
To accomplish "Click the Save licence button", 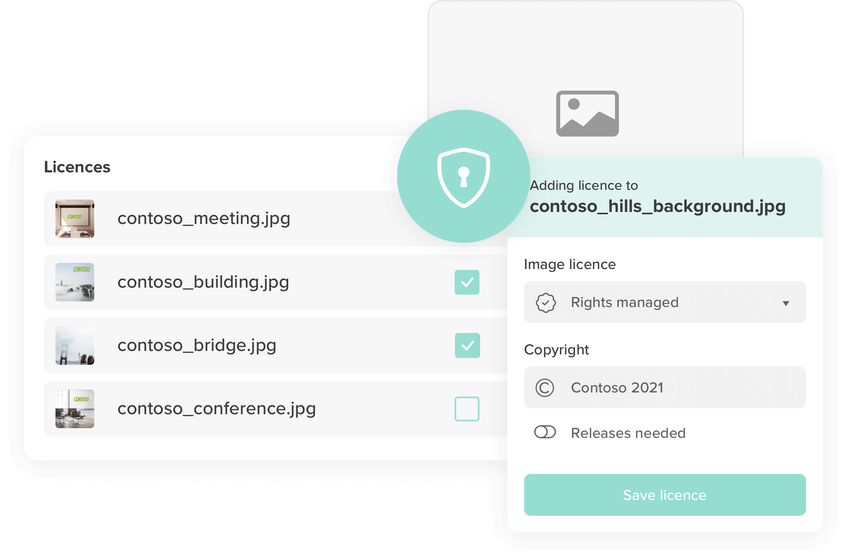I will (665, 495).
